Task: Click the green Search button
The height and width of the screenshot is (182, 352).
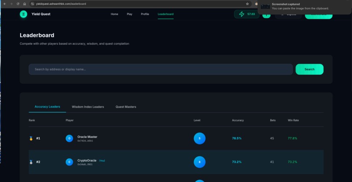Action: pos(310,69)
